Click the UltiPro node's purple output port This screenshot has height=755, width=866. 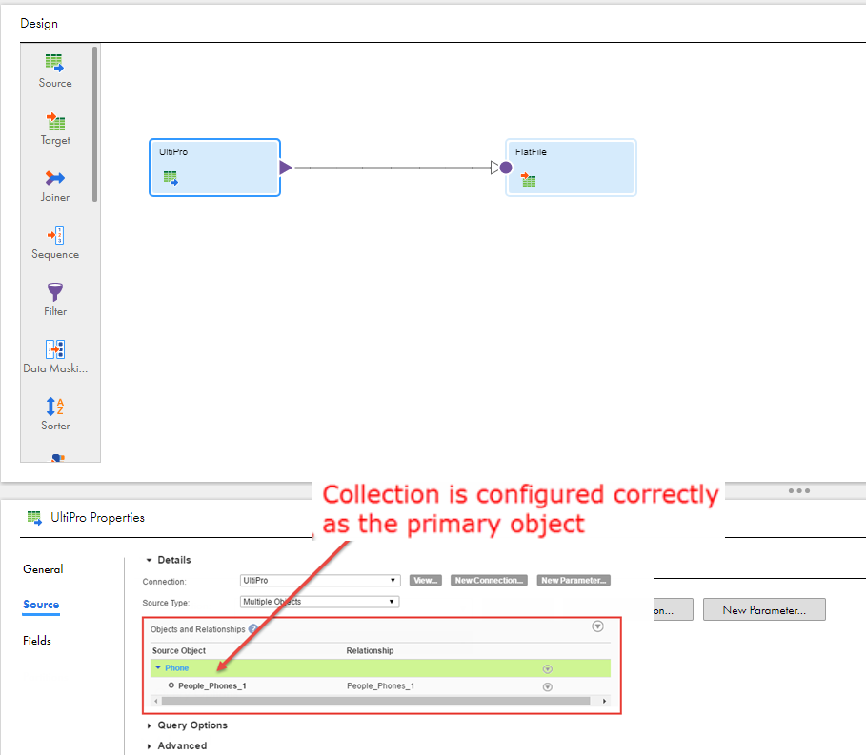pos(285,168)
